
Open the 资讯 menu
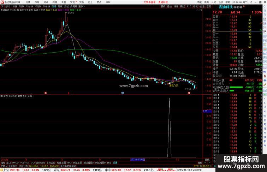(x=46, y=2)
